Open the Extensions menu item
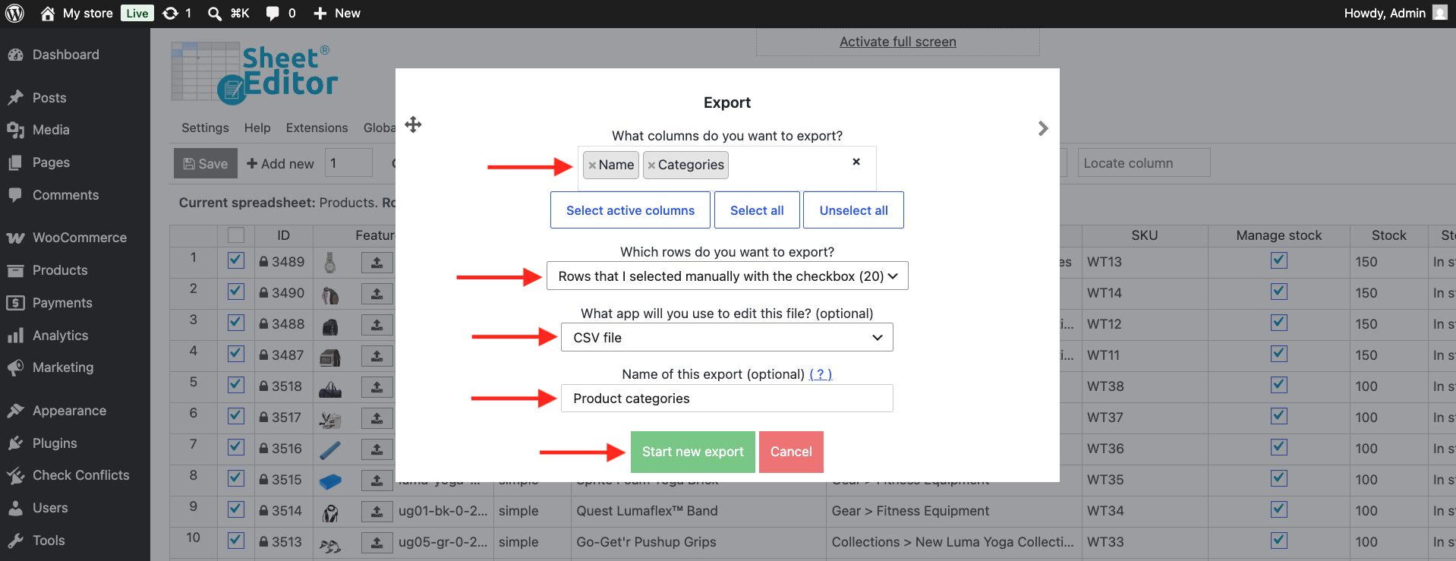The image size is (1456, 561). [317, 128]
